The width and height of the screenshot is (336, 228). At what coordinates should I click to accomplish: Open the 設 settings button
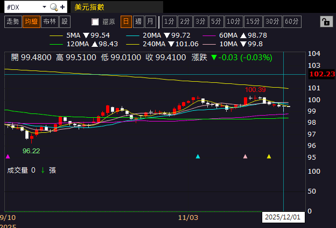click(x=65, y=22)
